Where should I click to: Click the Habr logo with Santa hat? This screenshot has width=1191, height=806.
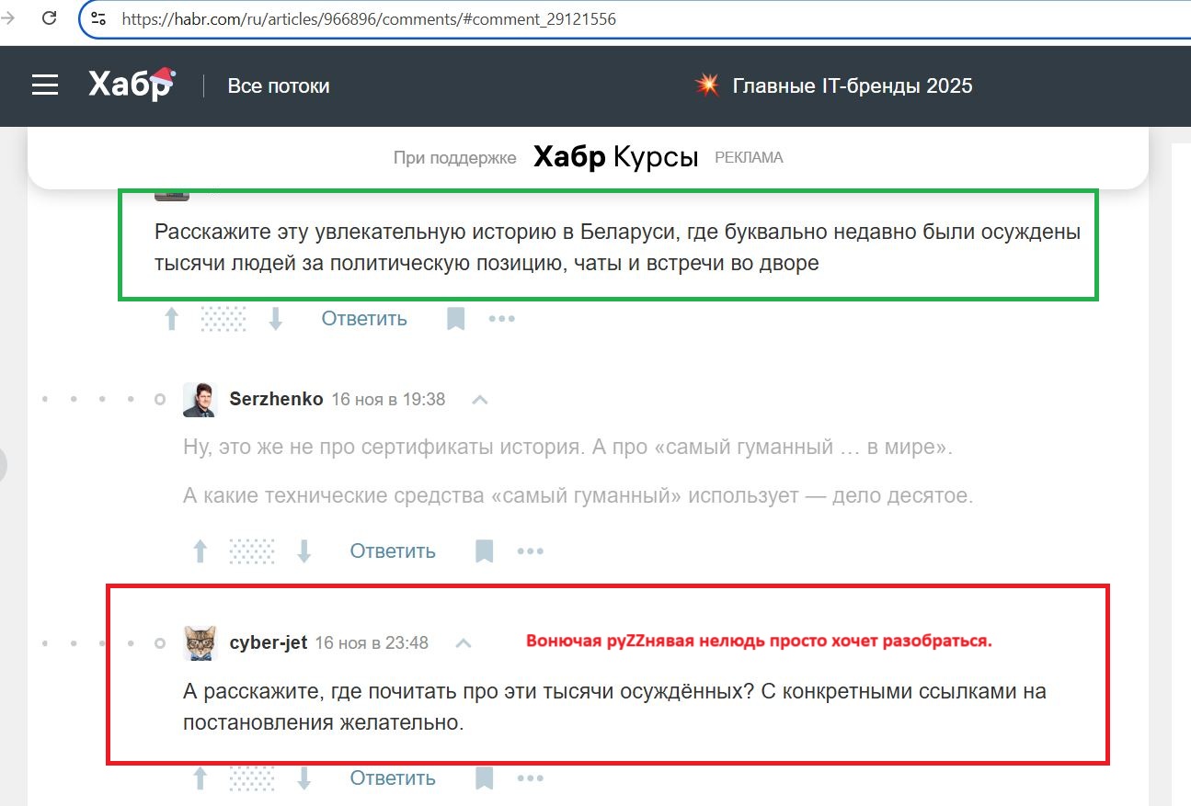[x=130, y=83]
